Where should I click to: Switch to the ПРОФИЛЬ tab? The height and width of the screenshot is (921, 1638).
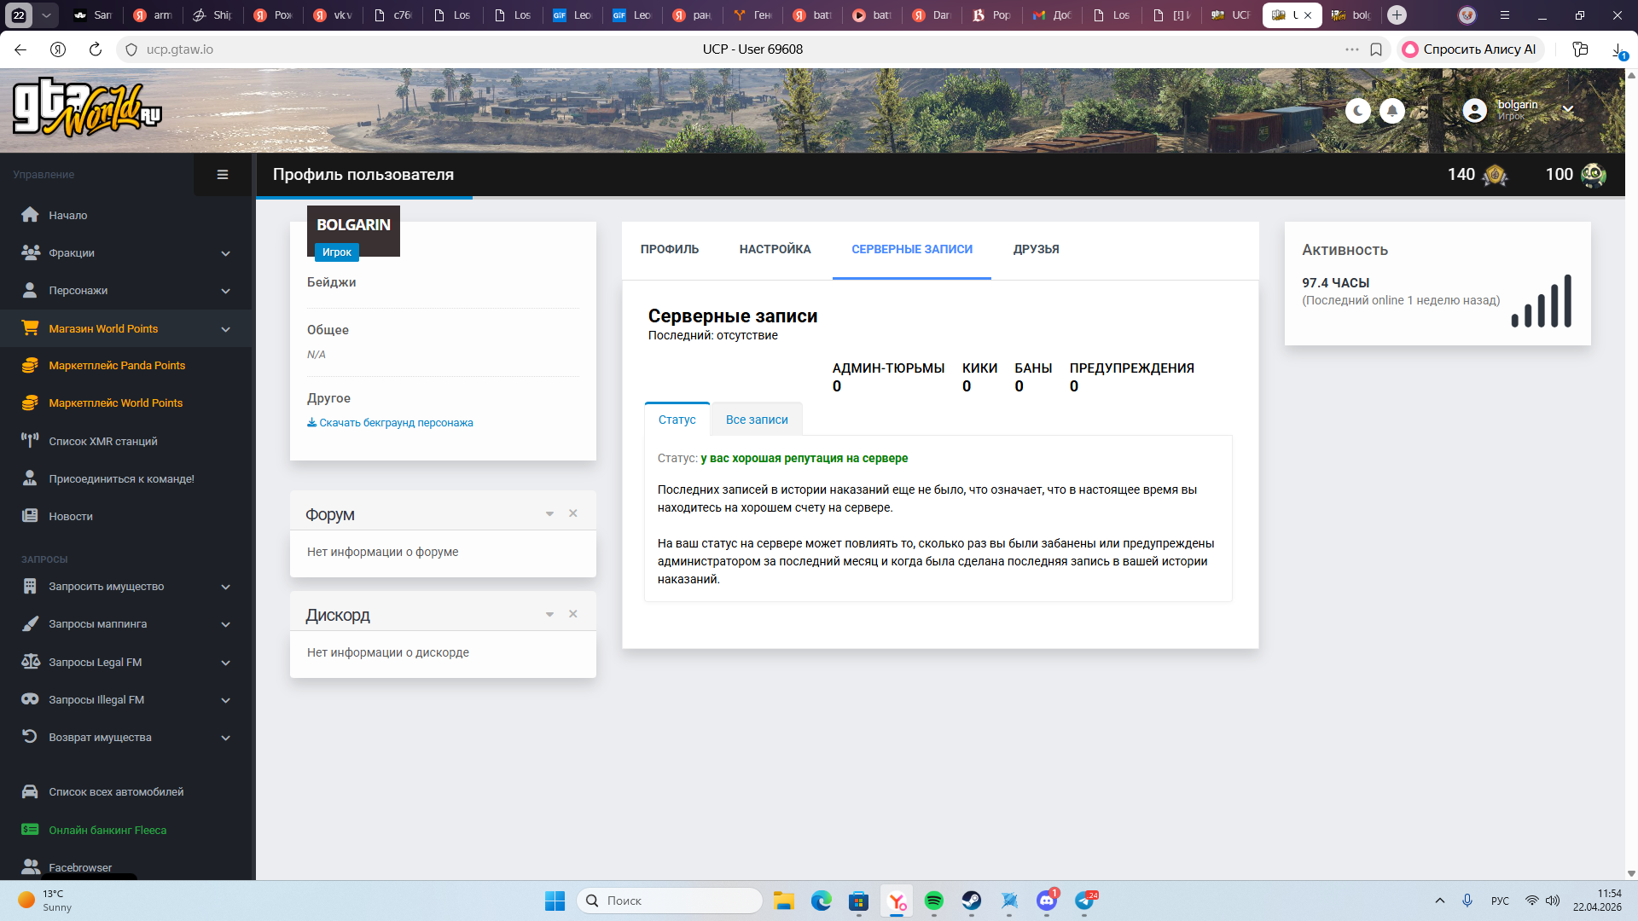pyautogui.click(x=670, y=250)
